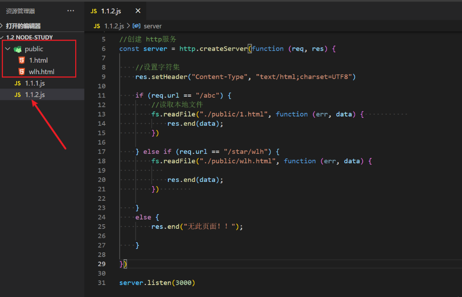
Task: Switch to the 1.1.2.js editor tab
Action: click(x=111, y=11)
